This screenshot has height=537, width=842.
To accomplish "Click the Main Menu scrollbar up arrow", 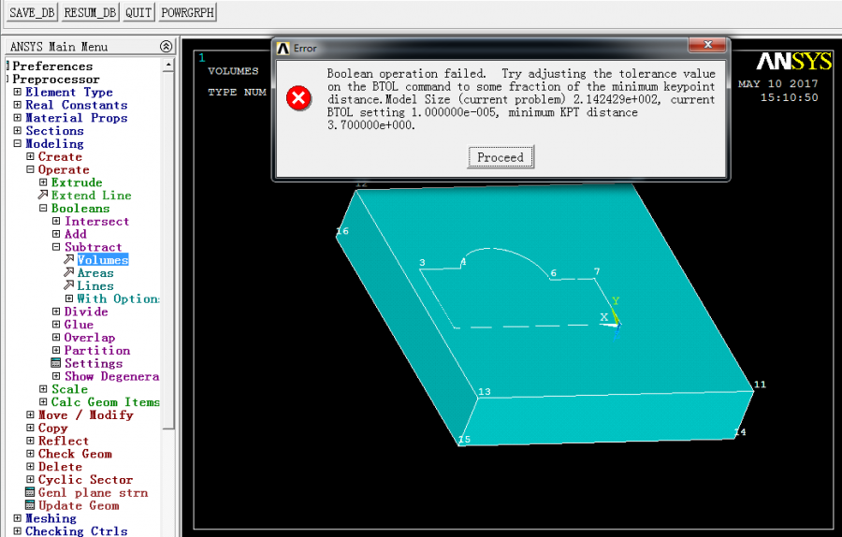I will 168,65.
